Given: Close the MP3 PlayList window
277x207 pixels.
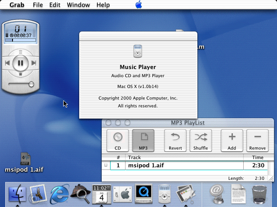Looking at the screenshot, I should coord(108,122).
